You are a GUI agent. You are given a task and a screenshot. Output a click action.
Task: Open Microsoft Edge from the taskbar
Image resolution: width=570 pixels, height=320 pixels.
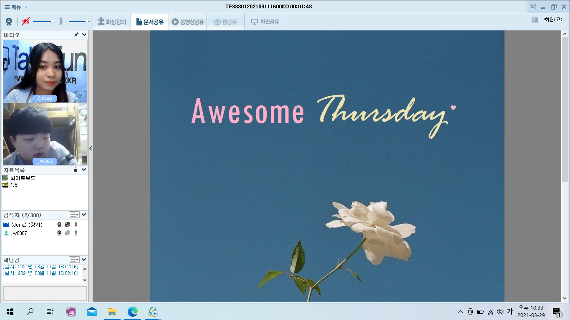[132, 312]
